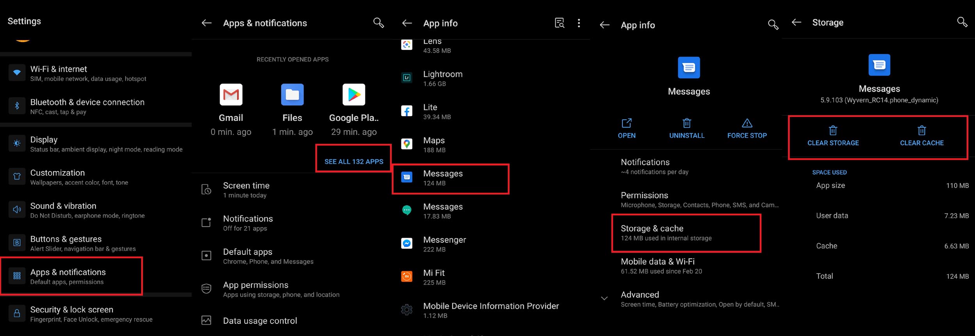Screen dimensions: 975x336
Task: Tap UNINSTALL for the Messages app
Action: click(x=687, y=129)
